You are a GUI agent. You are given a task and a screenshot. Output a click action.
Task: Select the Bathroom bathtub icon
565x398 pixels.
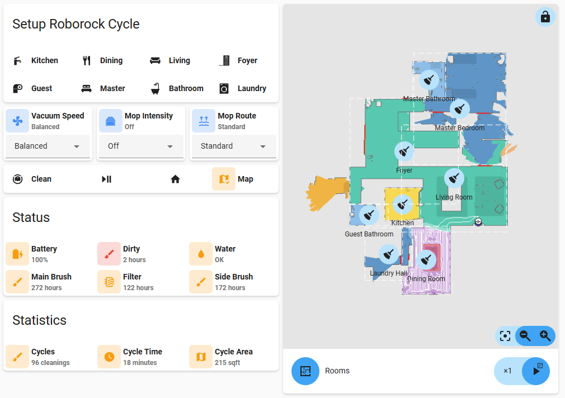click(x=156, y=88)
